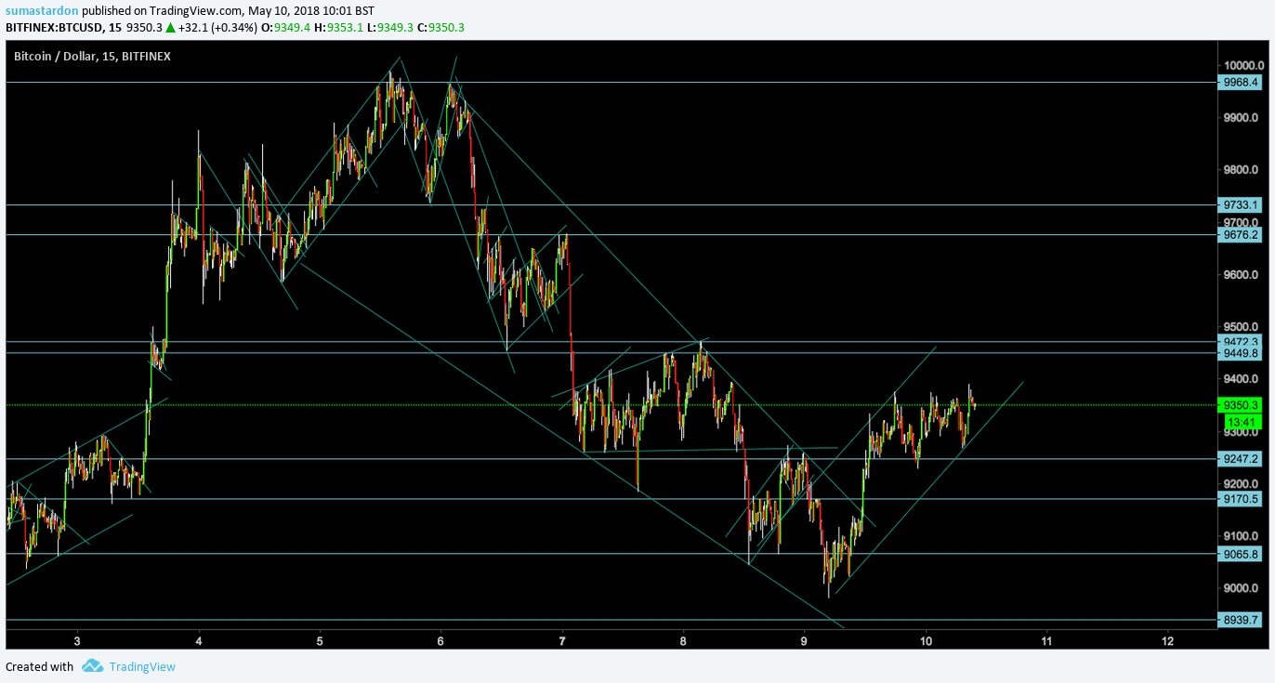Image resolution: width=1275 pixels, height=683 pixels.
Task: Click the 9100.0 price axis tick
Action: click(x=1242, y=536)
